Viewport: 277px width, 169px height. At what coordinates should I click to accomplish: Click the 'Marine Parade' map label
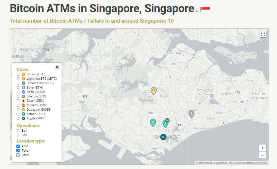(203, 128)
